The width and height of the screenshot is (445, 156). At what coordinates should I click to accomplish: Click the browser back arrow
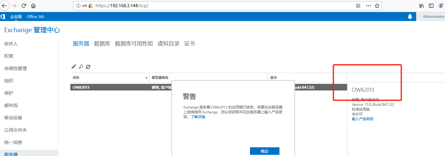click(4, 6)
